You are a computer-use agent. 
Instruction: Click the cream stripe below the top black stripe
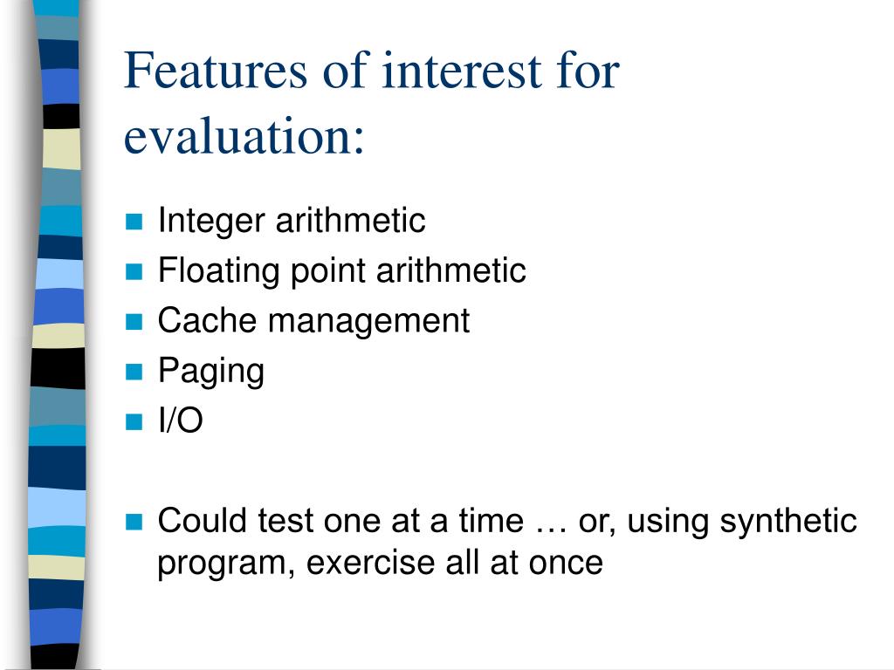pos(61,148)
